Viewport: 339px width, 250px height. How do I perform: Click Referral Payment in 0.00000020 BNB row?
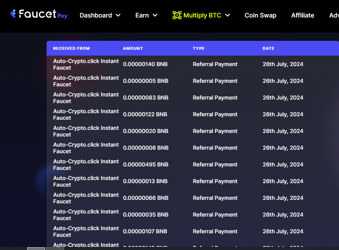click(215, 131)
